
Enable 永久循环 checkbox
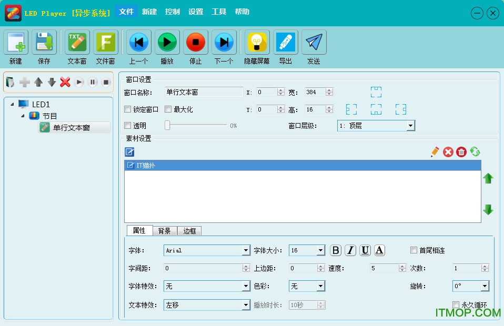[x=456, y=304]
